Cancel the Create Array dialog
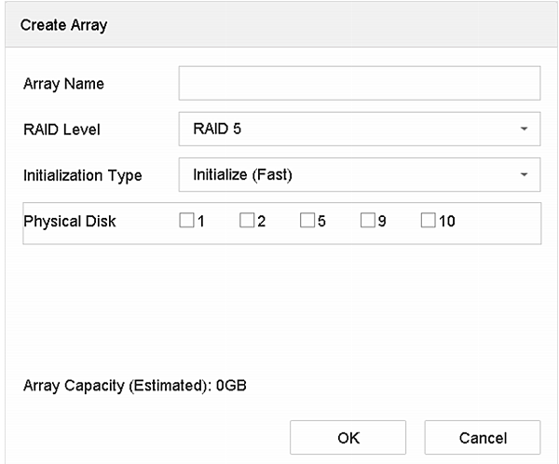This screenshot has width=559, height=464. [482, 437]
